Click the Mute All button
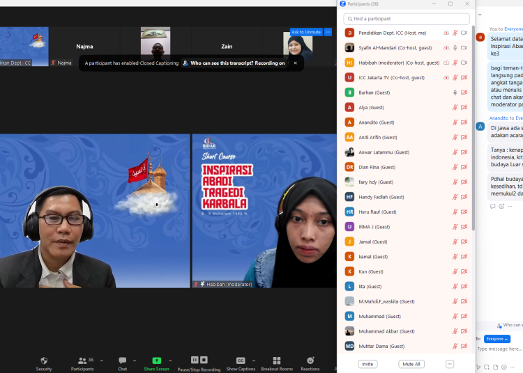The image size is (523, 373). pyautogui.click(x=411, y=364)
